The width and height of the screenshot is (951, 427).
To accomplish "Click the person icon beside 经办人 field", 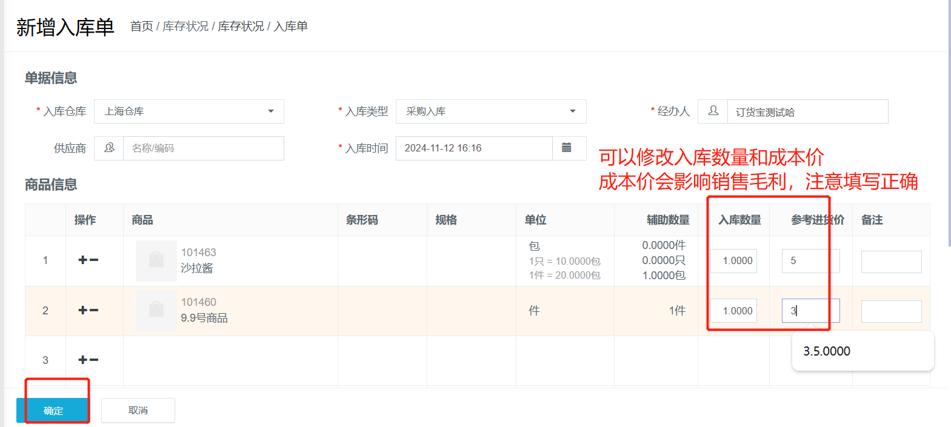I will [x=713, y=111].
